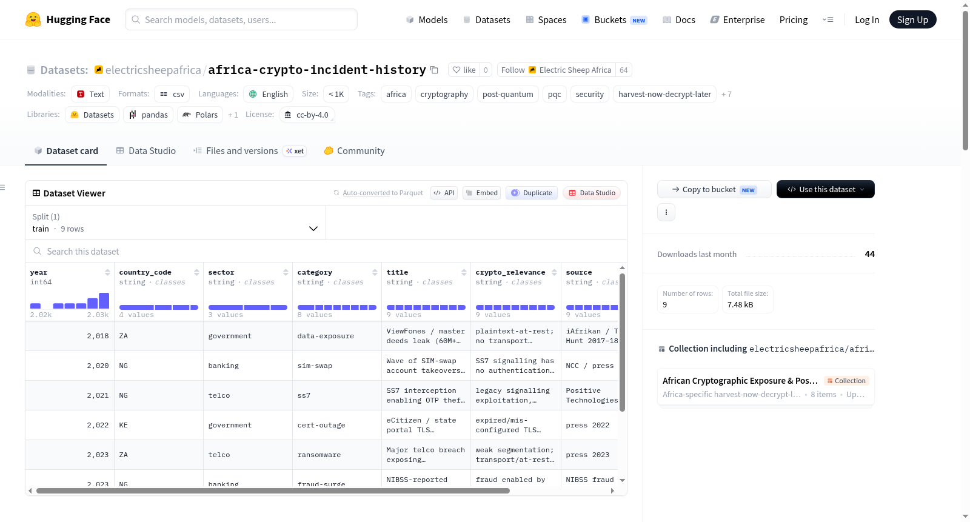Open the left sidebar table-of-contents icon
The width and height of the screenshot is (970, 522).
click(3, 187)
